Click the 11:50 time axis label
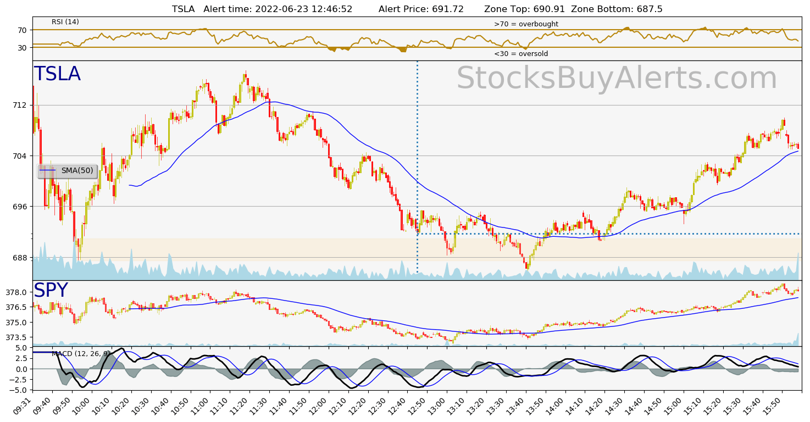Viewport: 810px width, 422px height. point(299,406)
